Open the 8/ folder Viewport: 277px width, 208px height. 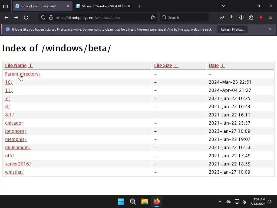(8, 107)
